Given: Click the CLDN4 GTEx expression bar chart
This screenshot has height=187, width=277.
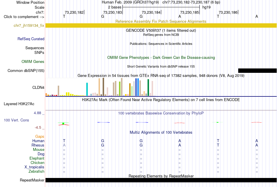Looking at the screenshot, I should [101, 87].
